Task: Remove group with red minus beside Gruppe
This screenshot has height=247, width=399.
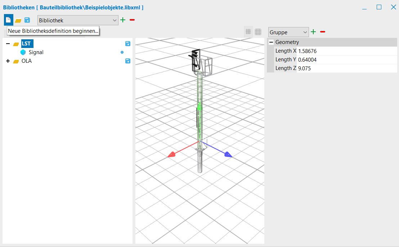Action: click(x=323, y=32)
